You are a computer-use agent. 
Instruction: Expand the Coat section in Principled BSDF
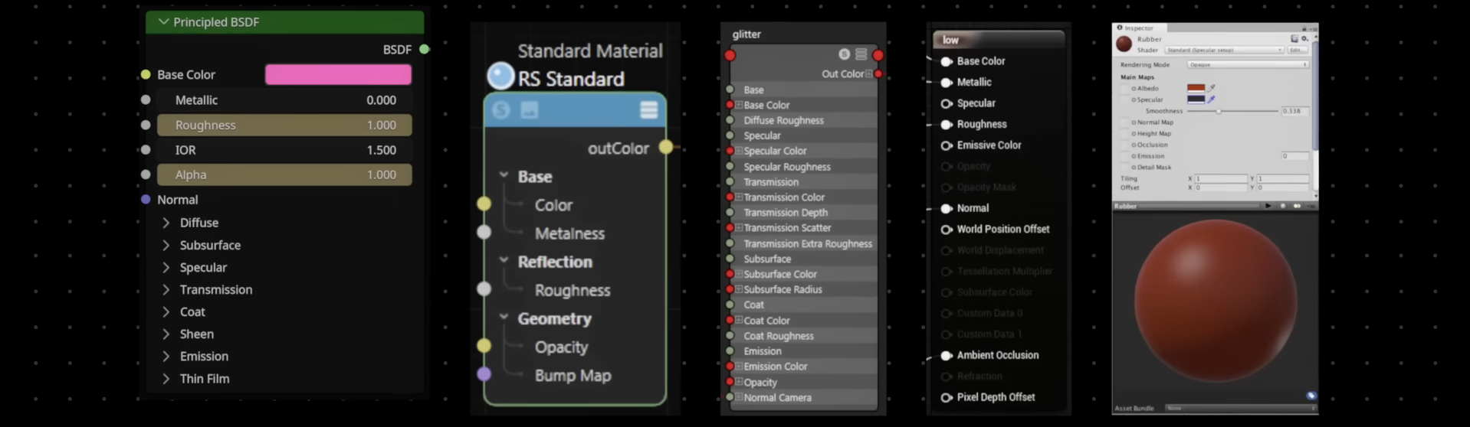tap(166, 311)
